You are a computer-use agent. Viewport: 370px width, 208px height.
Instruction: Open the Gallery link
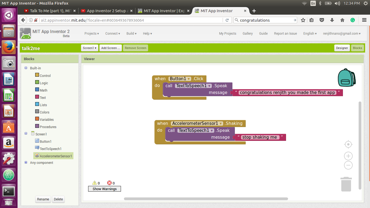pyautogui.click(x=248, y=34)
